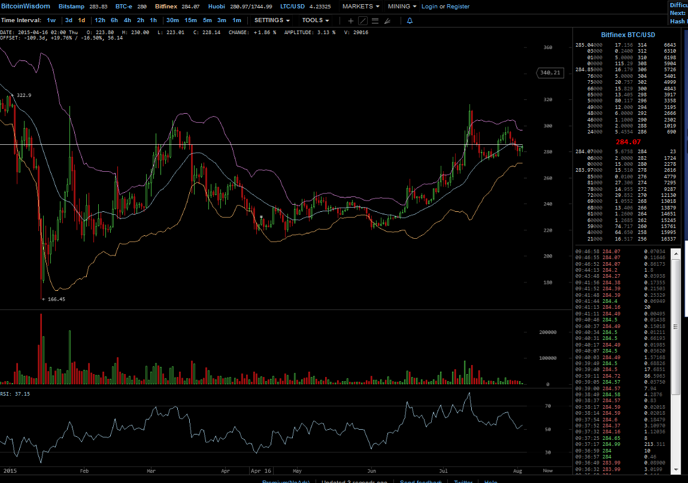Viewport: 688px width, 483px height.
Task: Select the fan lines drawing tool
Action: (387, 20)
